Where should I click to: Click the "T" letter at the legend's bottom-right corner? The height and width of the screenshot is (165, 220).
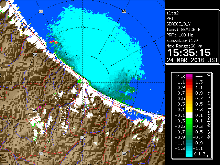point(209,156)
